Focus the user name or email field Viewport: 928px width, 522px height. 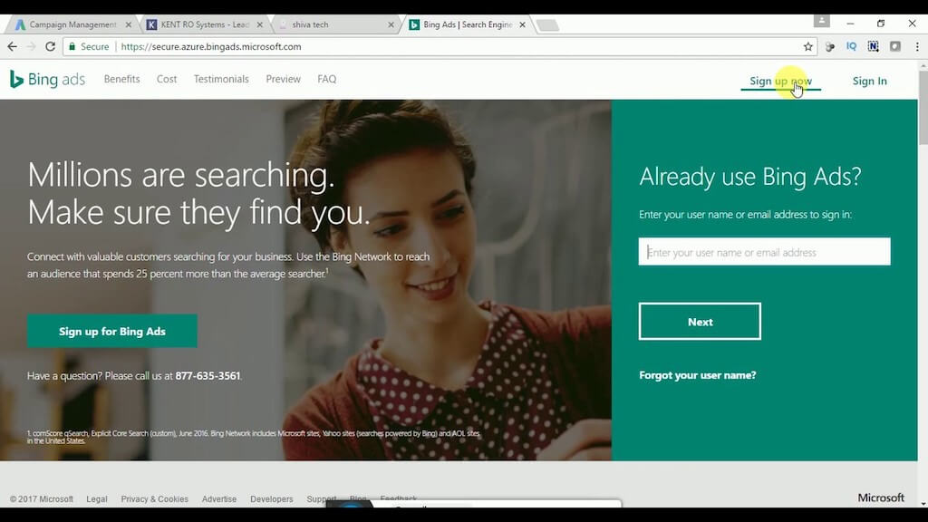[764, 252]
